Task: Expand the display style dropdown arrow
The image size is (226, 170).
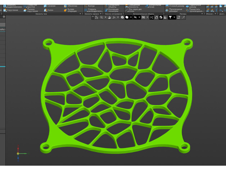Action: pos(131,17)
